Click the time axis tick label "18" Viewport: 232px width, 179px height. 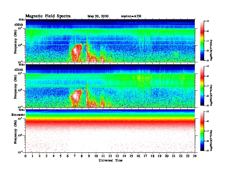[152, 156]
